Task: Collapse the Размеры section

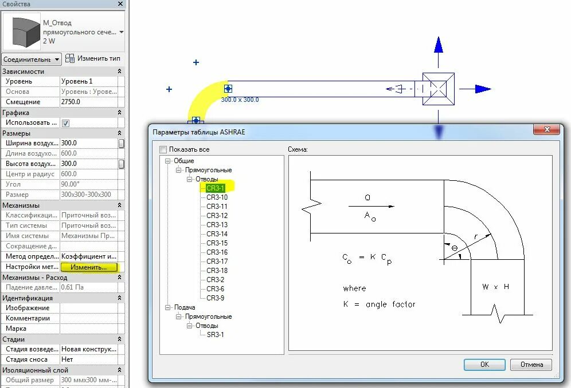Action: [x=119, y=133]
